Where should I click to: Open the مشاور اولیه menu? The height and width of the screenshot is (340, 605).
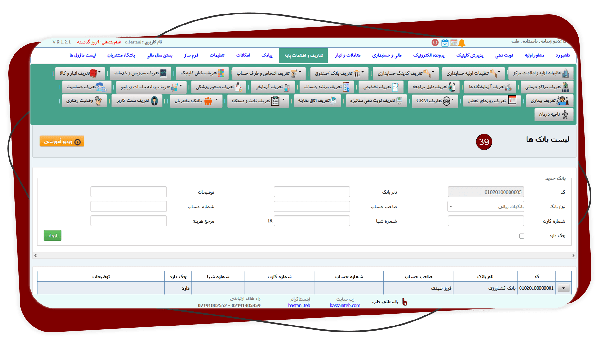(534, 55)
